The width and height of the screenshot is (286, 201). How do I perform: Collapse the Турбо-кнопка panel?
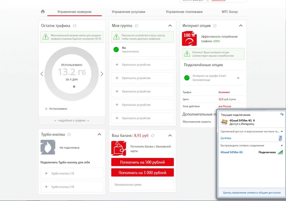(x=99, y=134)
